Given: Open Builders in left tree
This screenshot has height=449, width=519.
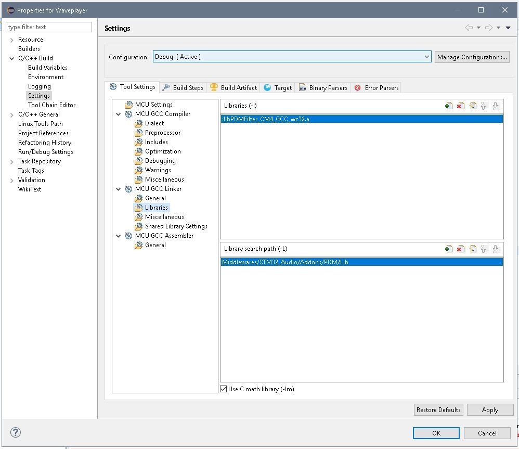Looking at the screenshot, I should [x=29, y=49].
